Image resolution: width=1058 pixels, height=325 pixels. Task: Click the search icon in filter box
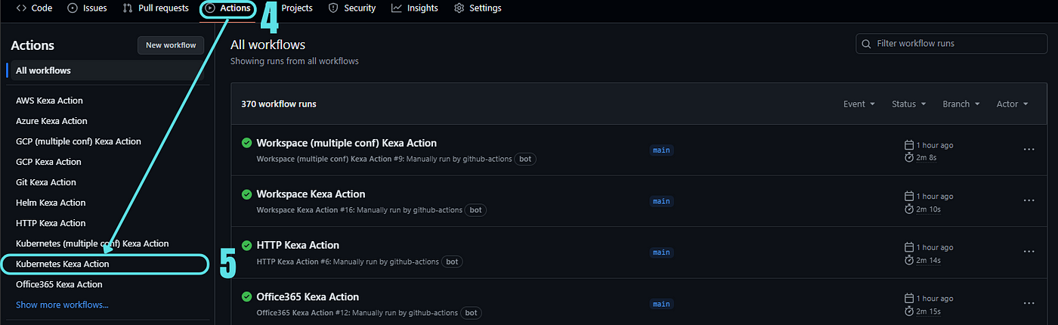pos(867,44)
